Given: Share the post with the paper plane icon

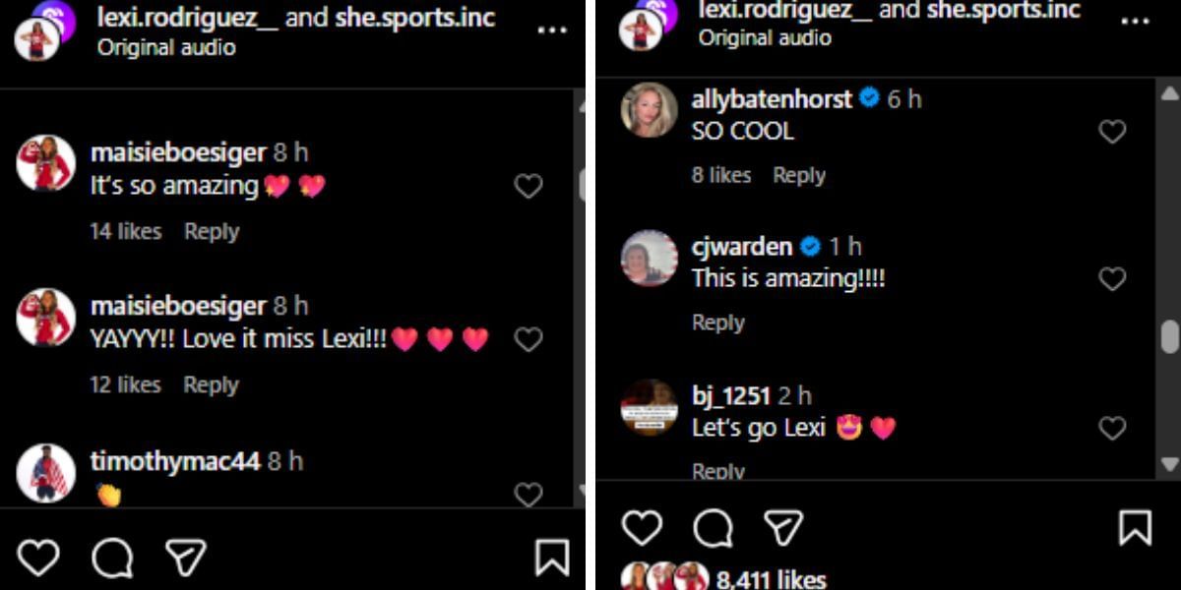Looking at the screenshot, I should tap(185, 557).
